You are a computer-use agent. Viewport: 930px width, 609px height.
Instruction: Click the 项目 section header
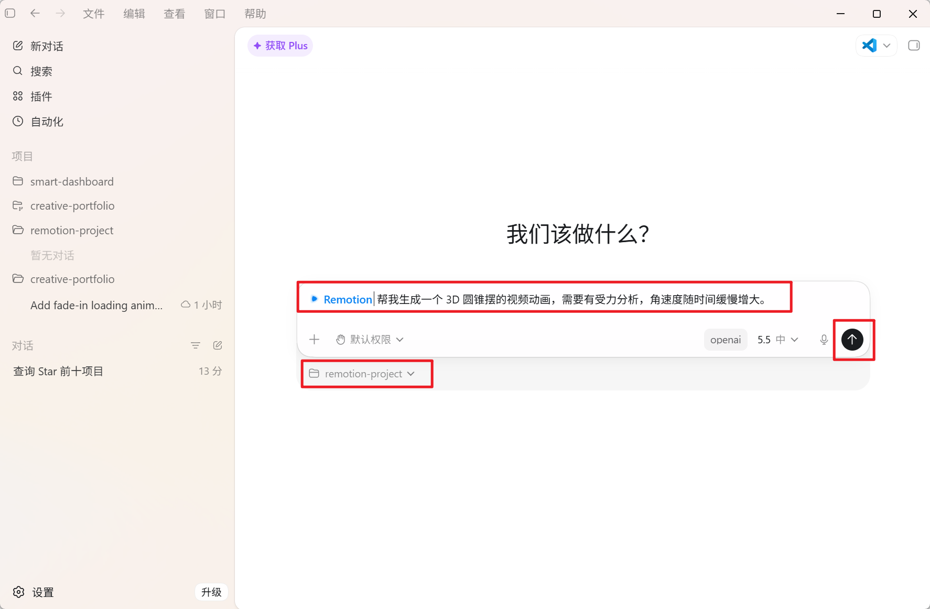click(22, 156)
